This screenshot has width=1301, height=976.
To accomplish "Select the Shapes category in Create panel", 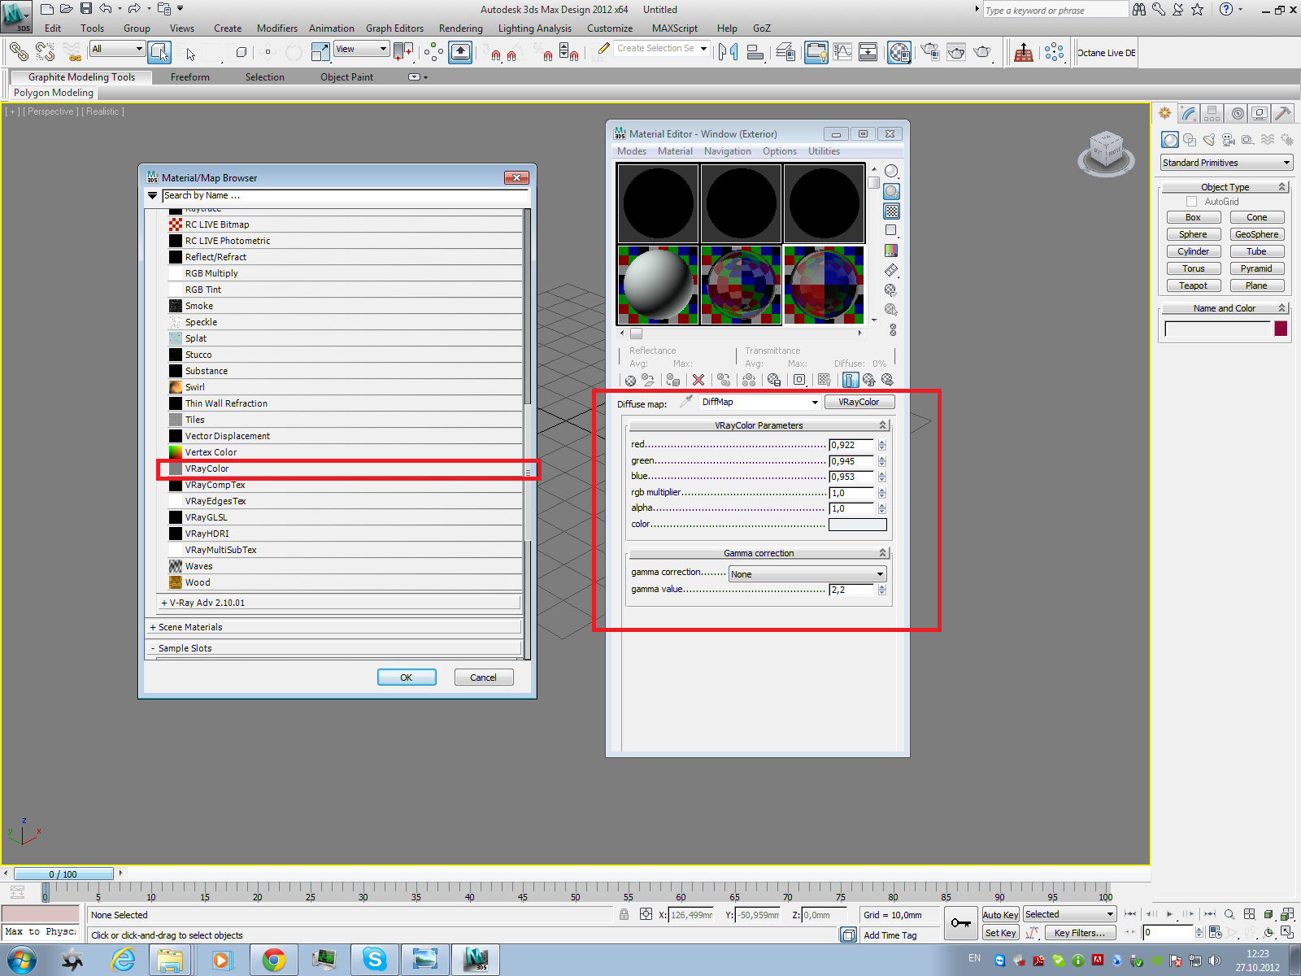I will pyautogui.click(x=1190, y=140).
